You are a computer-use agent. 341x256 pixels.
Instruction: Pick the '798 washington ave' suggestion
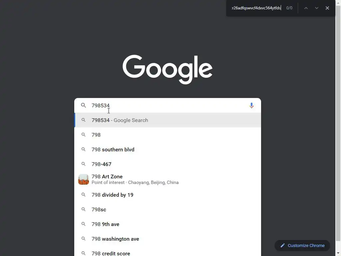pos(168,239)
